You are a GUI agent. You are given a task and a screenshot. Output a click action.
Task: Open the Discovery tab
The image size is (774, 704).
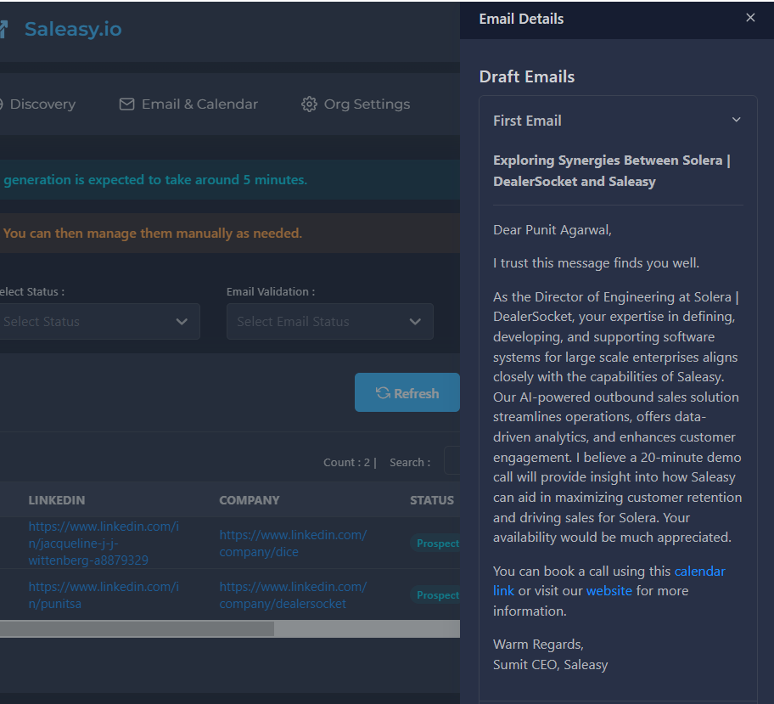click(x=37, y=104)
